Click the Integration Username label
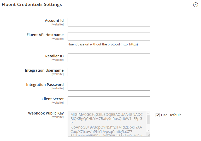201x141 pixels. (x=44, y=70)
